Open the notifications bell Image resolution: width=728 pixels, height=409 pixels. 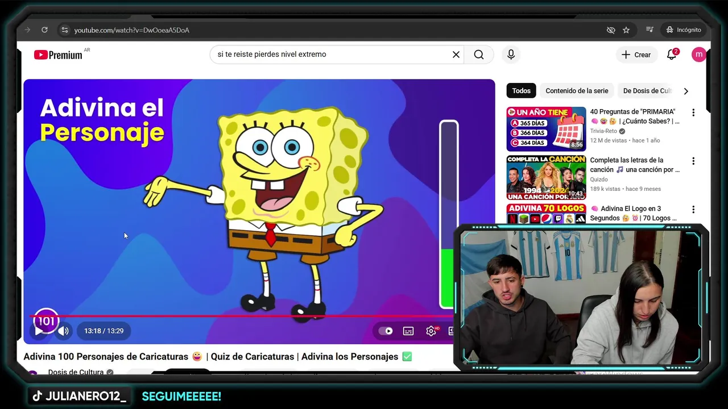coord(672,55)
